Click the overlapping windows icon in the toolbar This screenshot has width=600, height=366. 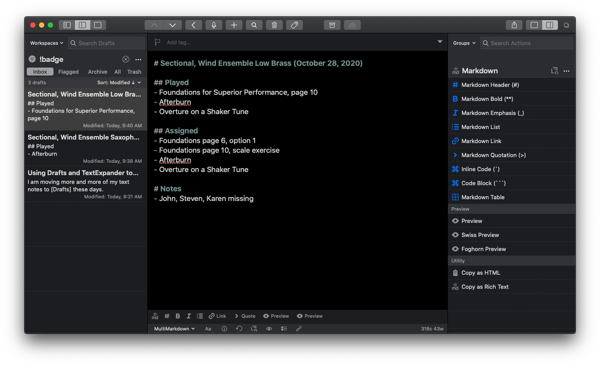coord(566,25)
